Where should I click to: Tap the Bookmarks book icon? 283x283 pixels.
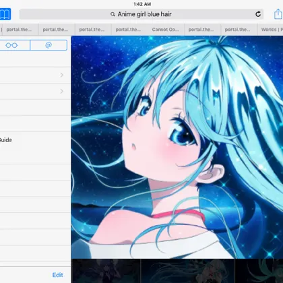[x=5, y=14]
